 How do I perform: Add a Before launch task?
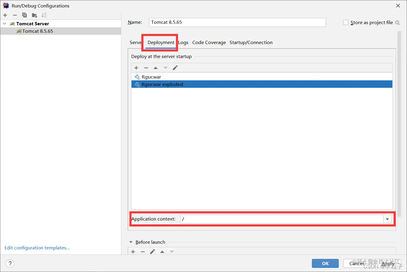pos(133,252)
